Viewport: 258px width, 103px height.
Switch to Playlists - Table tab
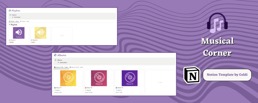pyautogui.click(x=25, y=21)
